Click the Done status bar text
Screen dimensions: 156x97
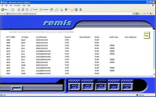pos(4,95)
